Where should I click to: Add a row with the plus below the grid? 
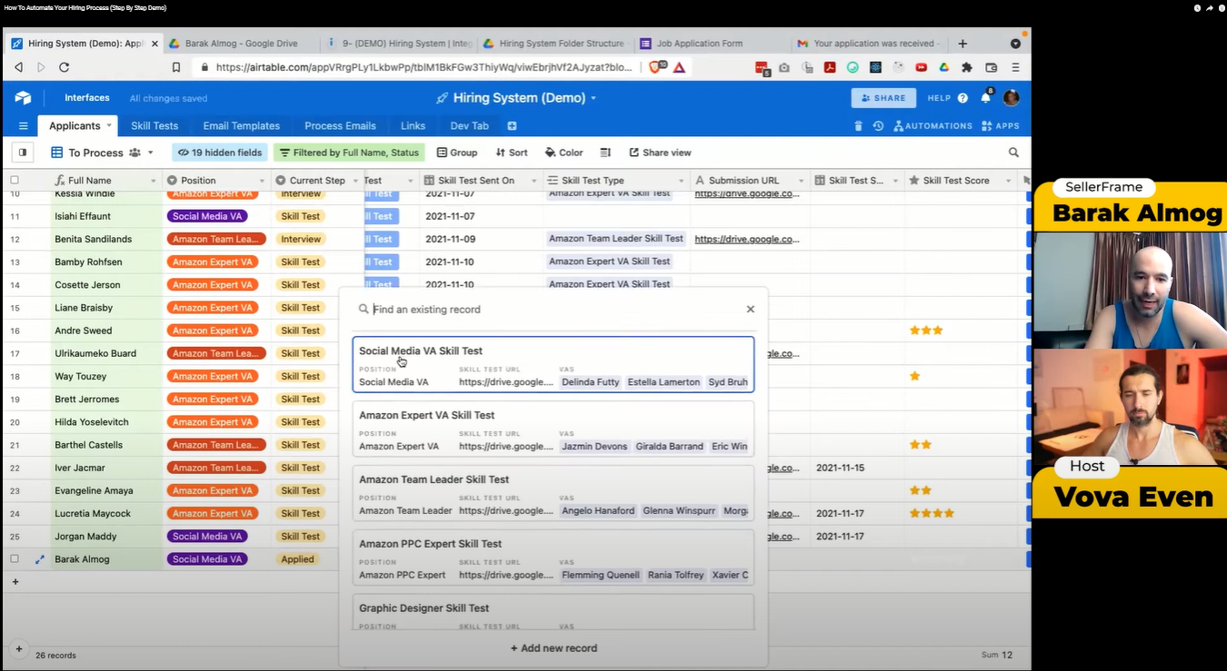click(15, 582)
